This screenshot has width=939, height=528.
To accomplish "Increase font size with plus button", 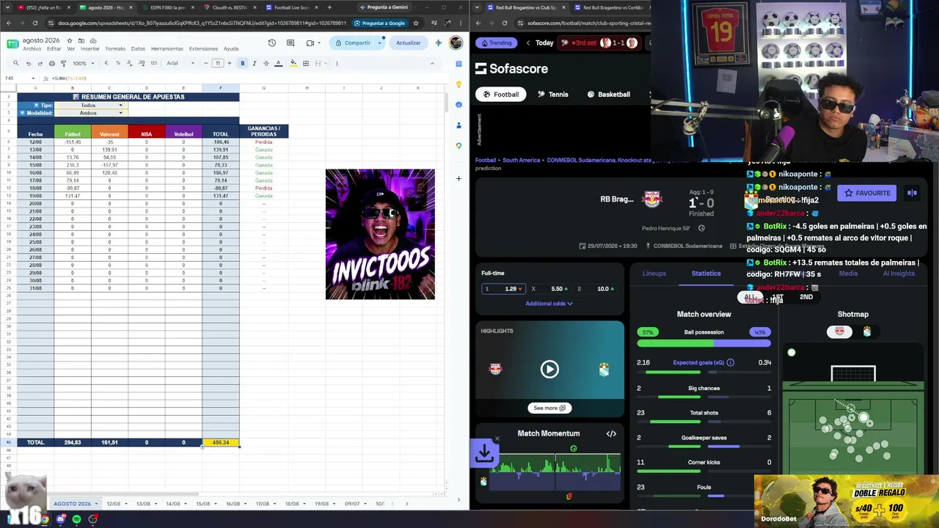I will click(230, 63).
